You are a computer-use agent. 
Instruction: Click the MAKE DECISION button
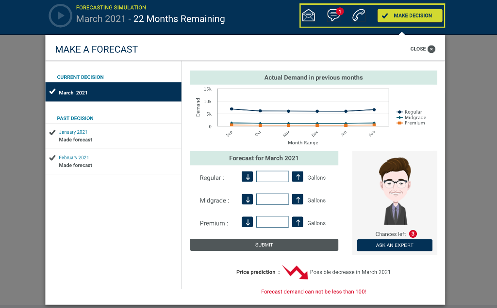(x=410, y=16)
